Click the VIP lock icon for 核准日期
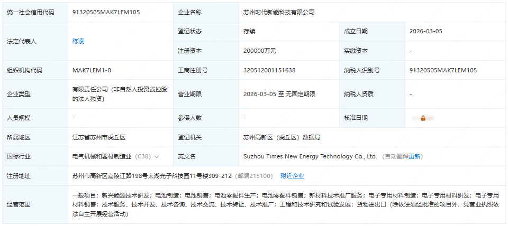This screenshot has height=226, width=508. (423, 118)
